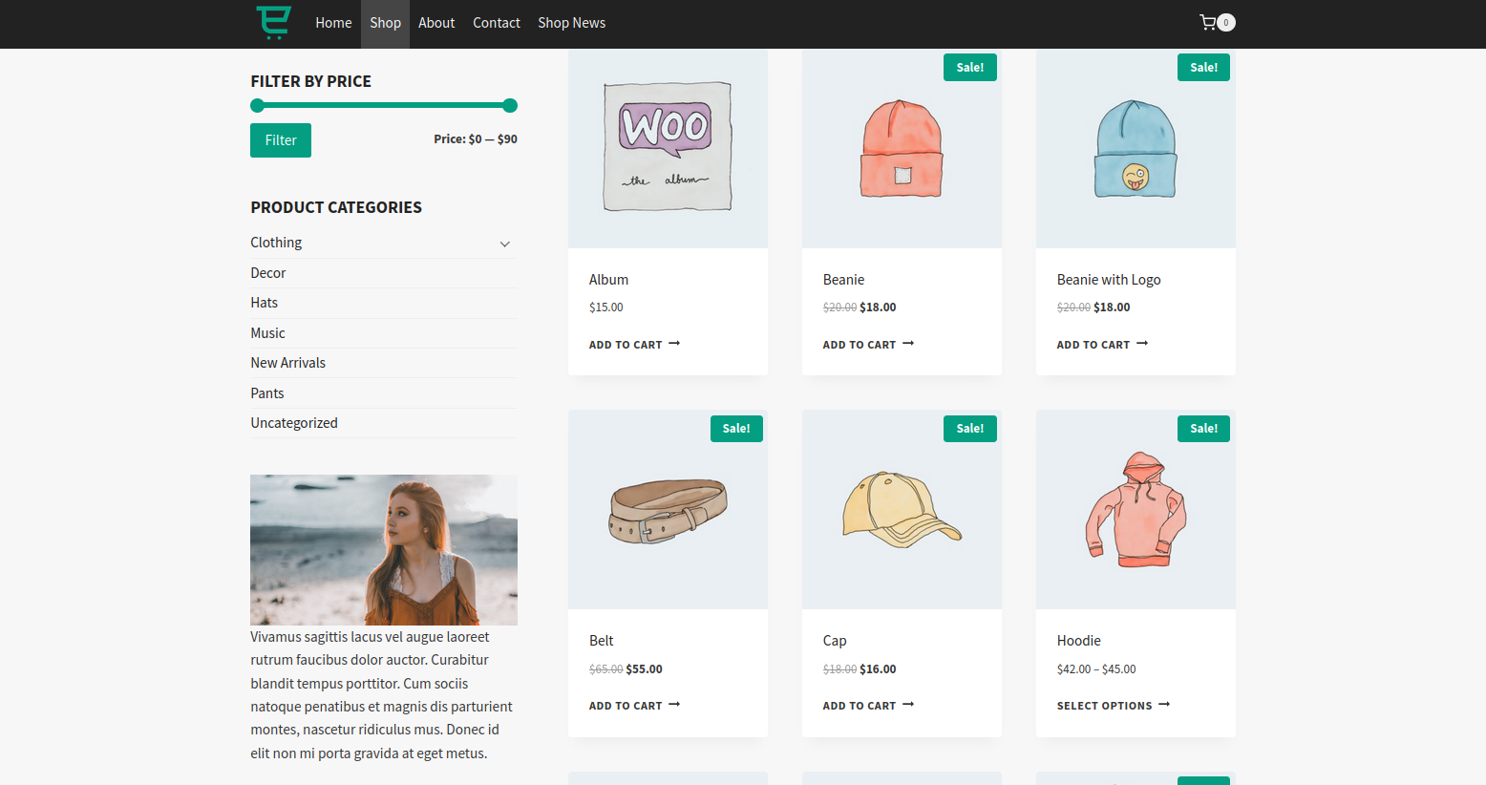The height and width of the screenshot is (785, 1486).
Task: Click the arrow icon beside Hoodie's SELECT OPTIONS
Action: pyautogui.click(x=1164, y=705)
